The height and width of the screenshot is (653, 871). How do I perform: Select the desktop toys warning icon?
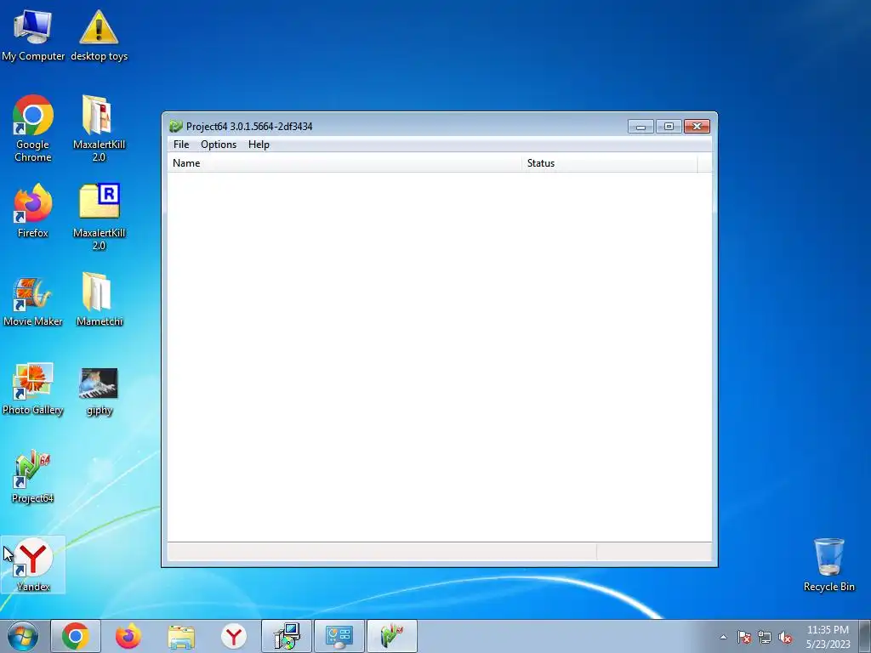click(99, 36)
